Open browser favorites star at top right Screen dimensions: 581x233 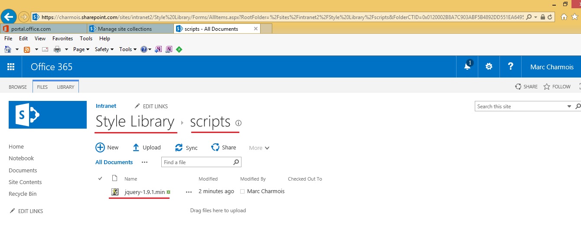574,17
